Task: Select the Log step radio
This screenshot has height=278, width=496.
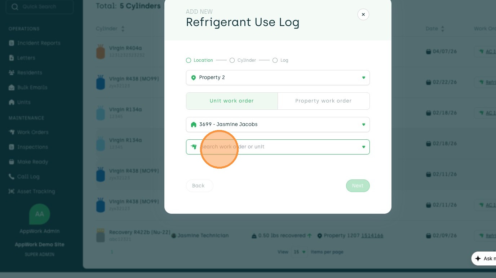Action: (x=275, y=60)
